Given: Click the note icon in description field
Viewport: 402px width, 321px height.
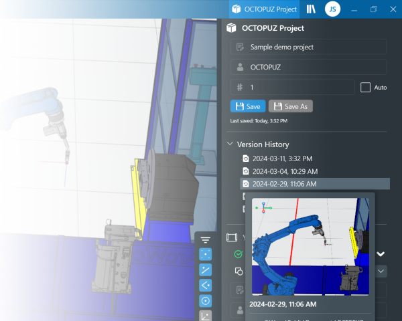Looking at the screenshot, I should coord(240,47).
